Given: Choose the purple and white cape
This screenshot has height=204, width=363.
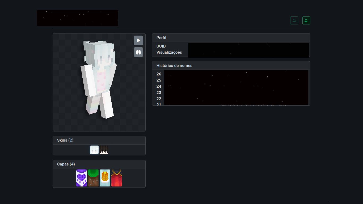Looking at the screenshot, I should [x=82, y=178].
